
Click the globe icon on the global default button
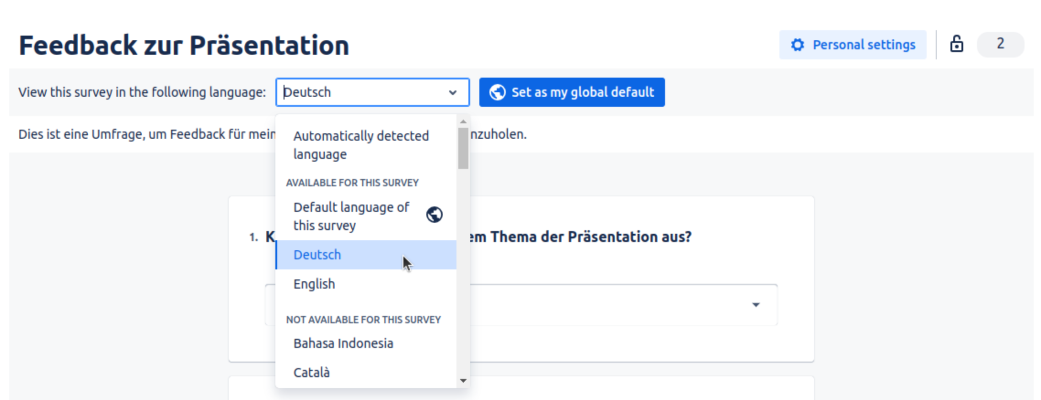(497, 92)
